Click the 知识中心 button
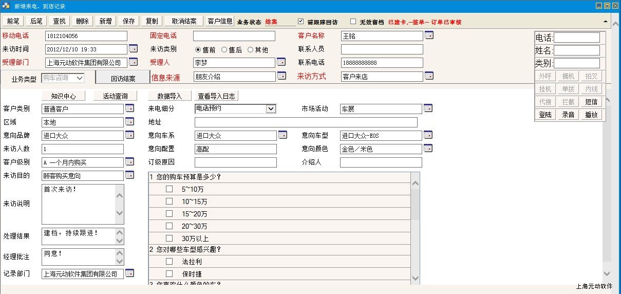Image resolution: width=621 pixels, height=294 pixels. click(x=64, y=96)
